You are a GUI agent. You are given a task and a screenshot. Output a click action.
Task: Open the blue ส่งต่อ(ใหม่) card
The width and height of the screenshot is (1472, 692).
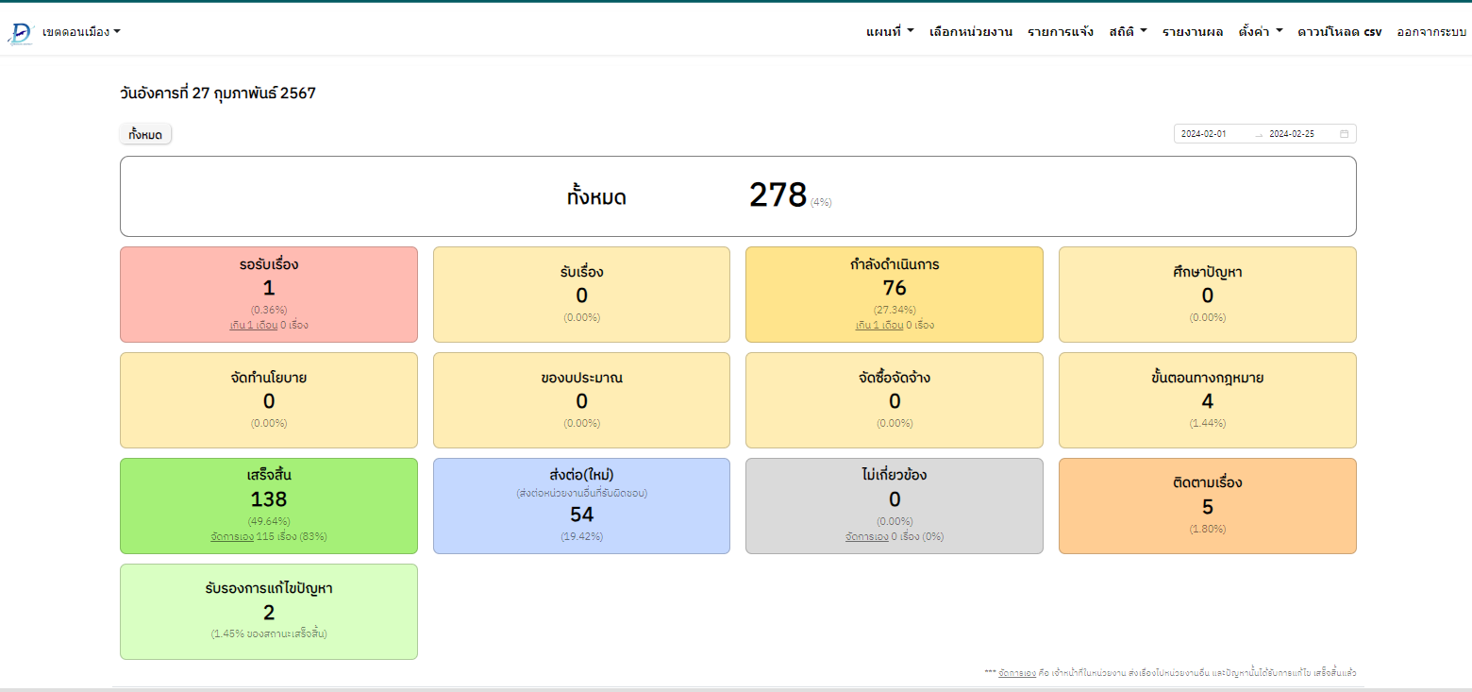tap(581, 505)
